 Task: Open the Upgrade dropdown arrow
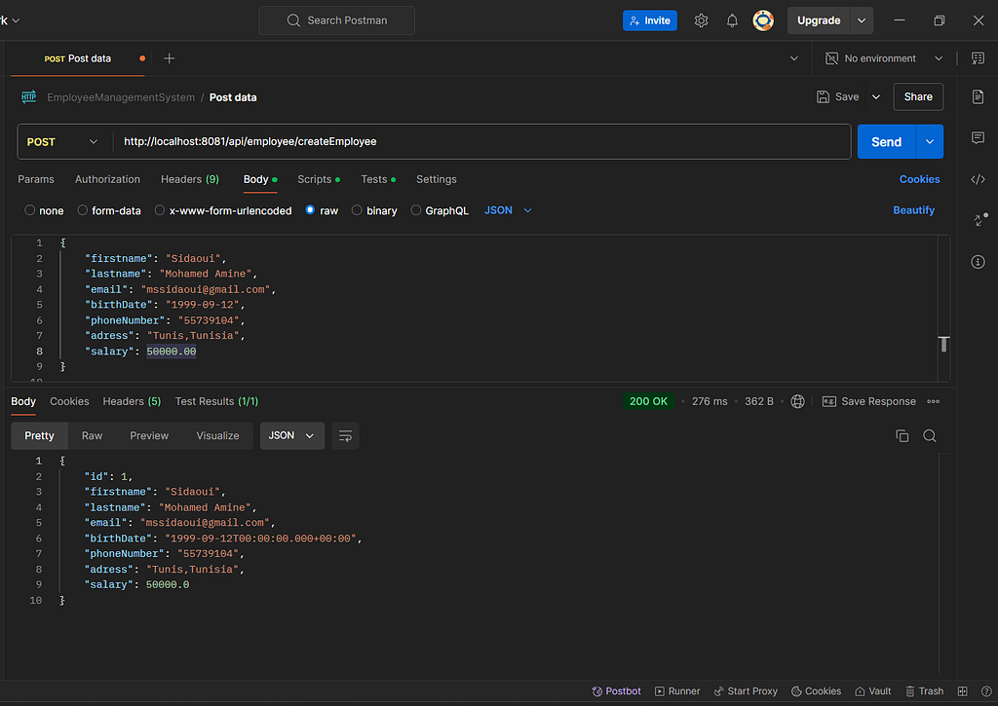[862, 20]
